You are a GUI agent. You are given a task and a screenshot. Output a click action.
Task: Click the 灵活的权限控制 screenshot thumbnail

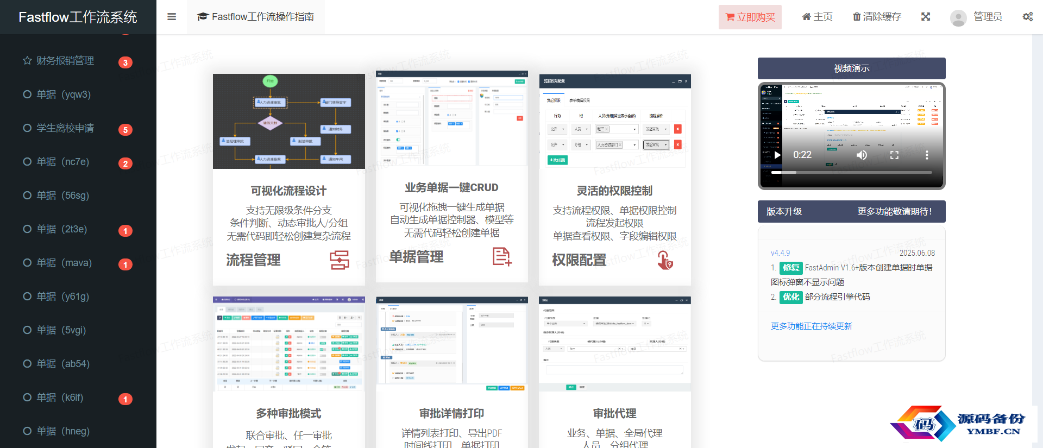(x=615, y=121)
